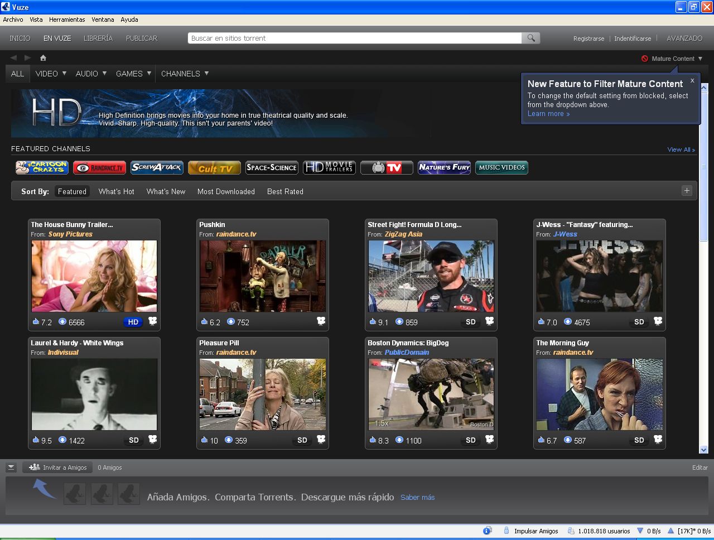This screenshot has height=540, width=714.
Task: Open the Ayuda menu
Action: 129,20
